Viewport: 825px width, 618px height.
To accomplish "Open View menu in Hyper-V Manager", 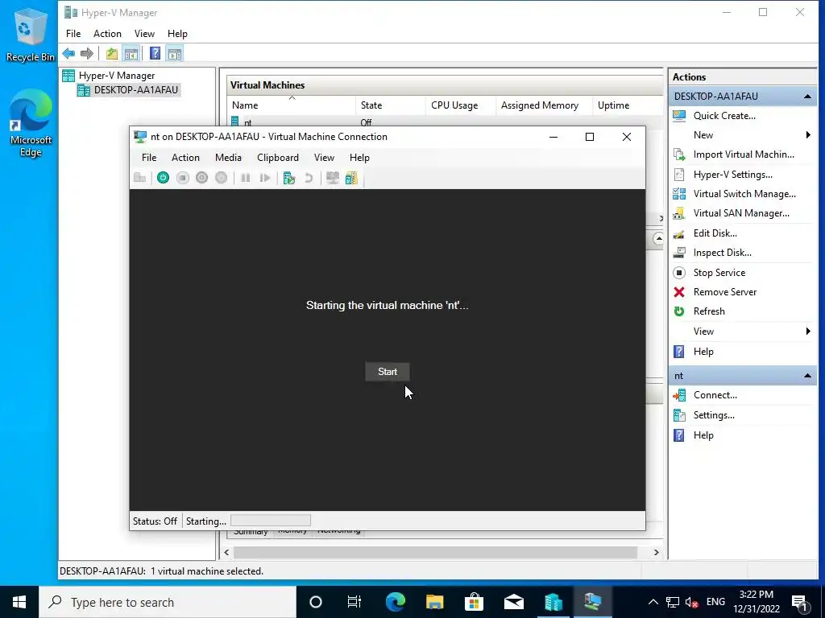I will [x=144, y=34].
